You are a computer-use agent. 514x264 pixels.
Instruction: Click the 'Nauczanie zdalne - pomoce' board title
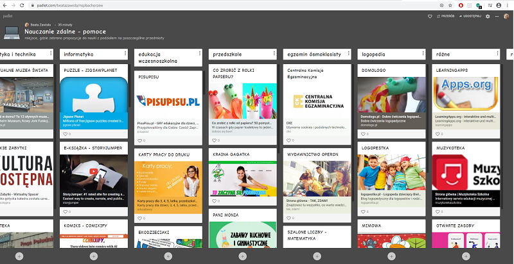65,31
